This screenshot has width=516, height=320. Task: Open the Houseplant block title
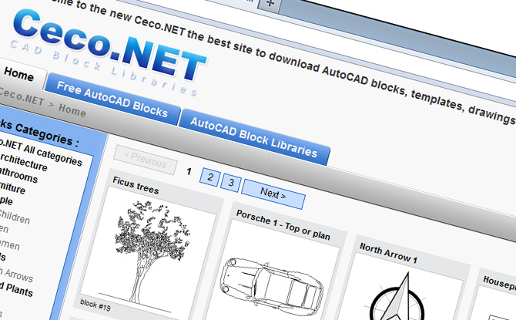pos(499,283)
